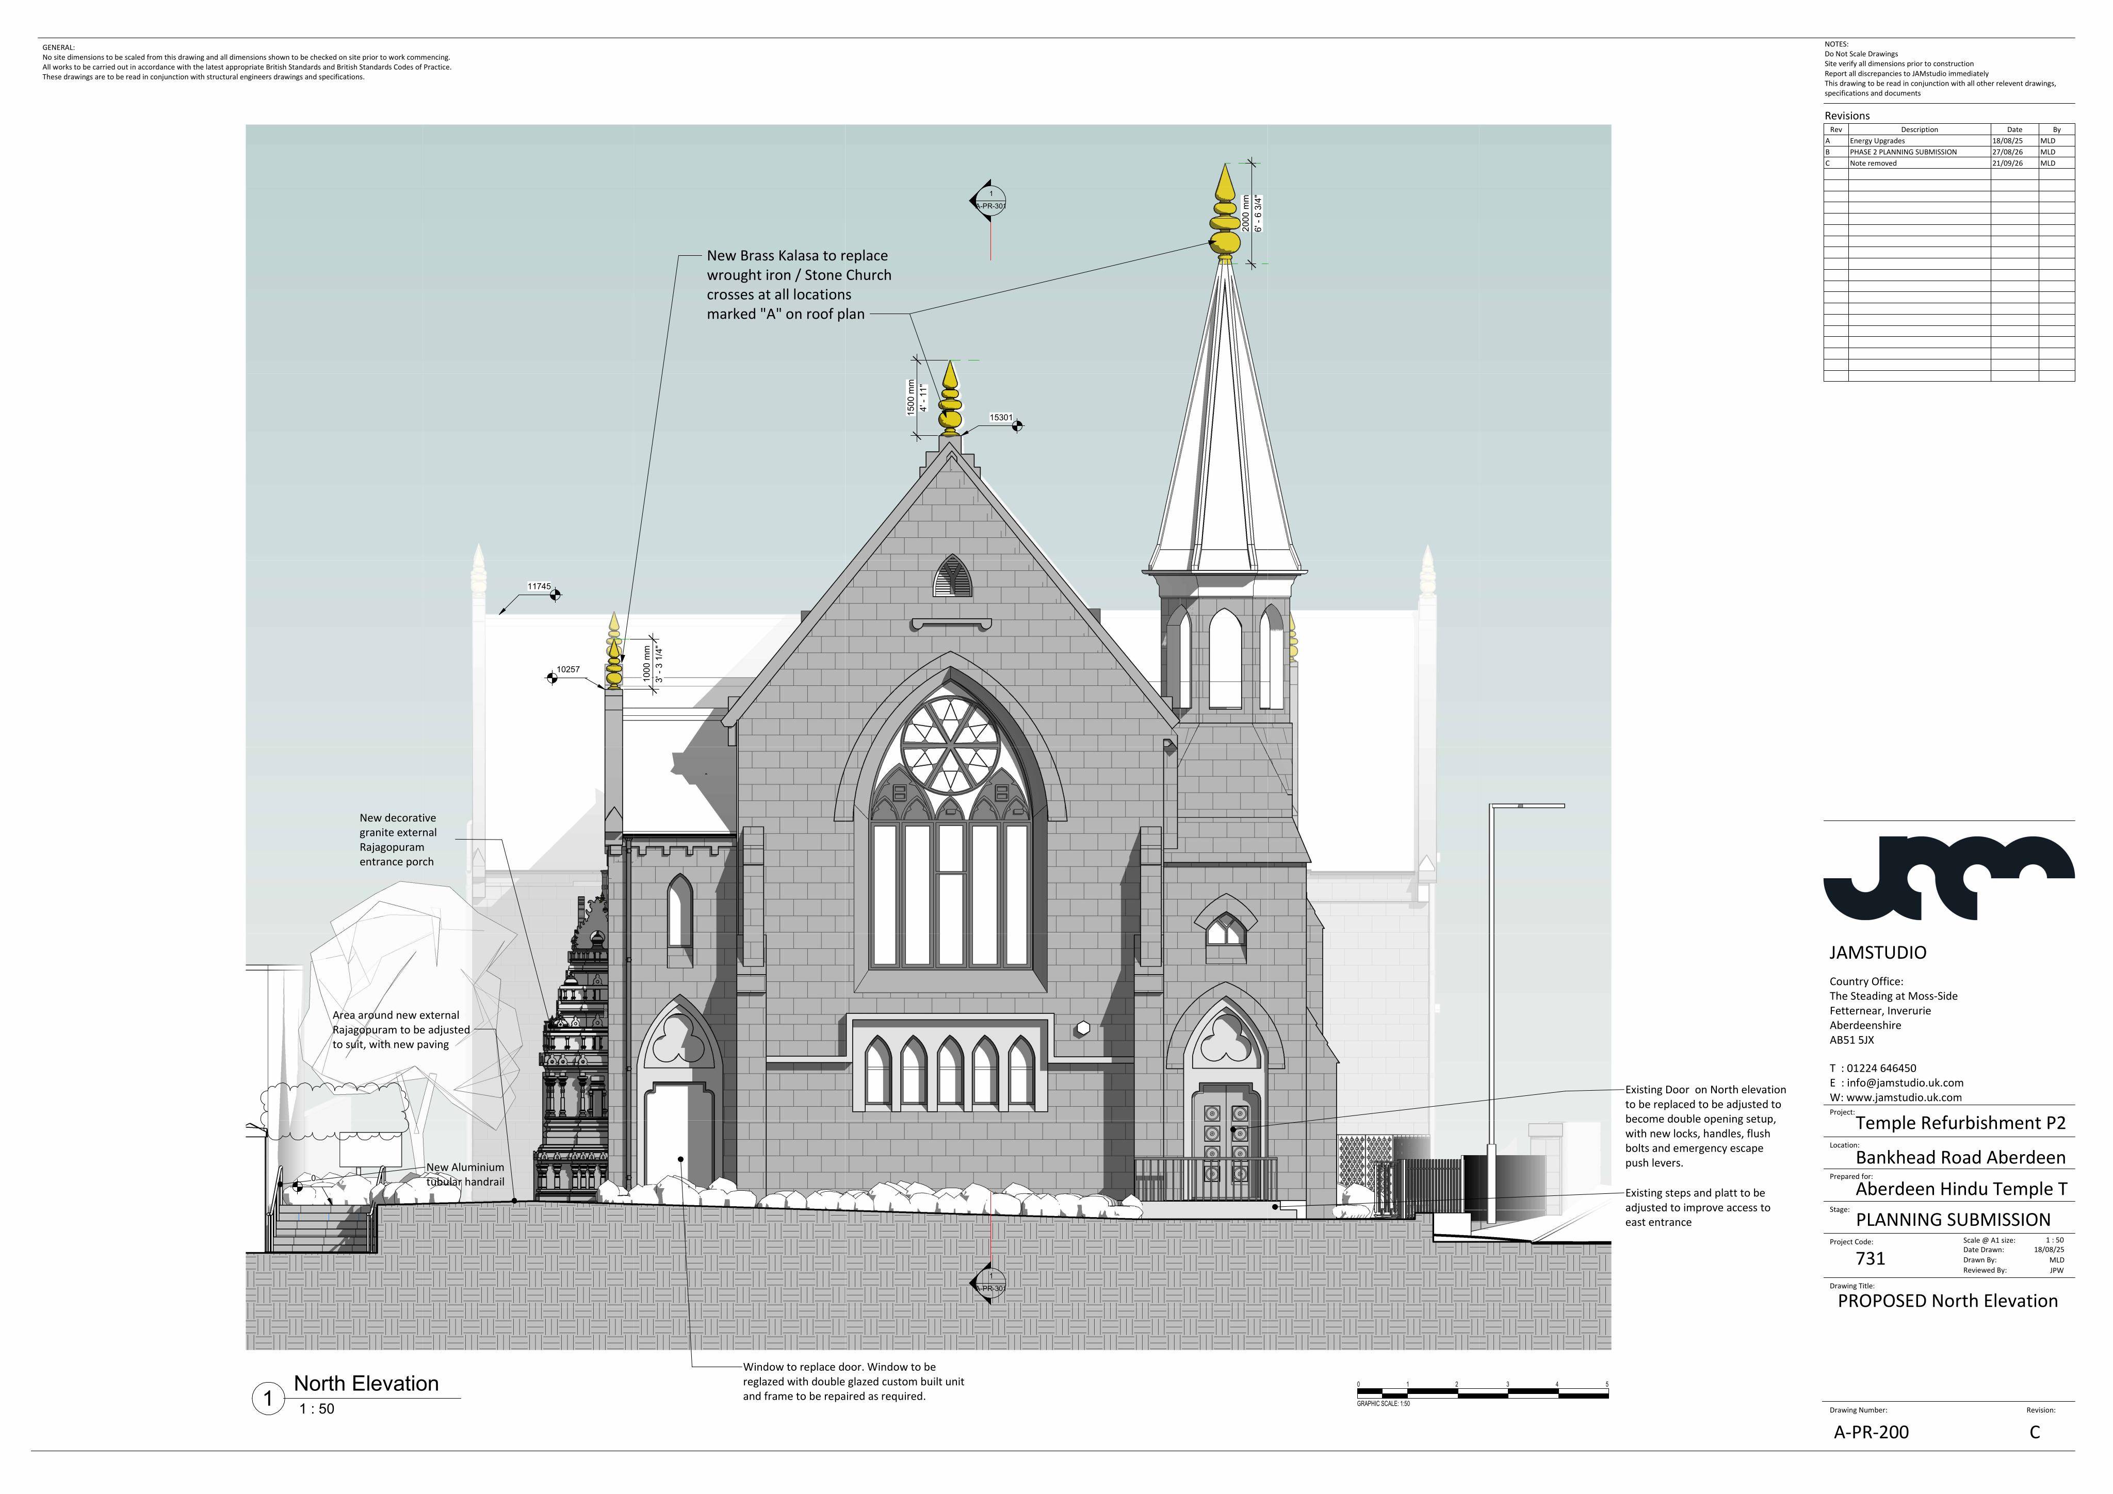Click the 'PHASE 2 PLANNING SUBMISSION' revision row
The image size is (2113, 1494).
coord(1948,152)
